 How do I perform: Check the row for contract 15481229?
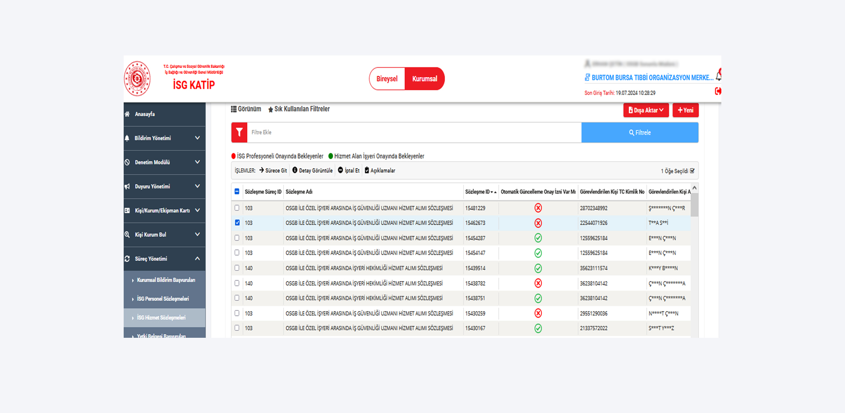(237, 208)
